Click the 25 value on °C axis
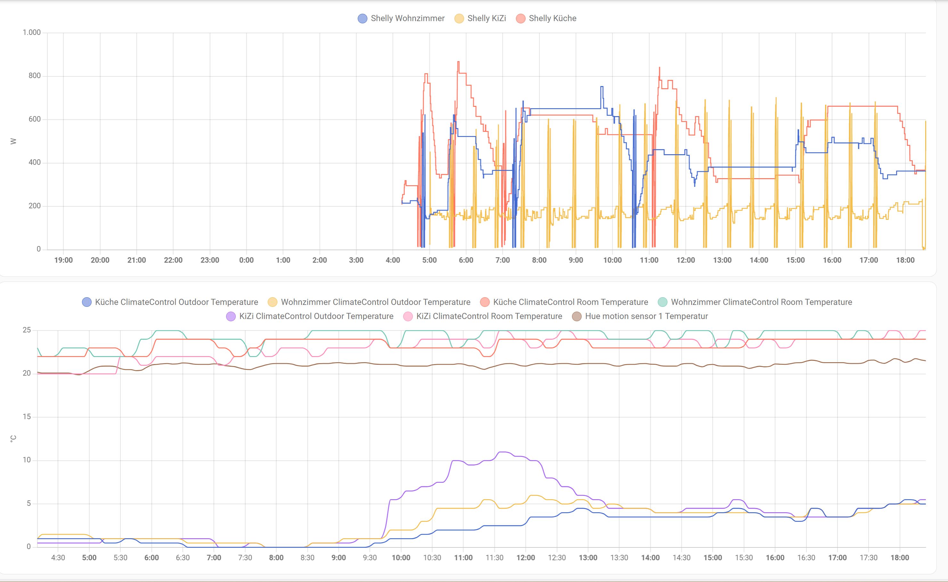The height and width of the screenshot is (582, 948). tap(27, 330)
